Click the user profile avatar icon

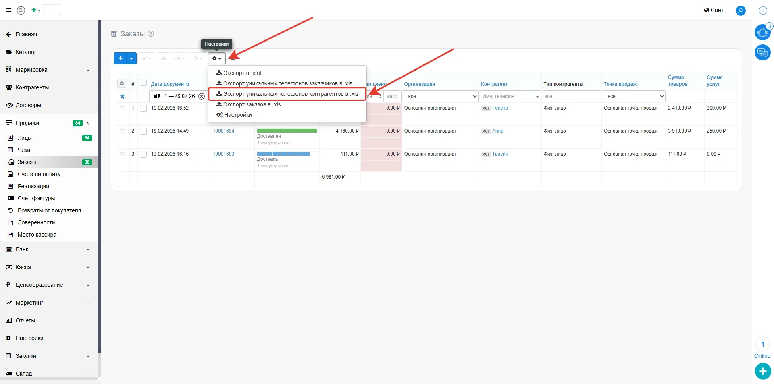(x=741, y=10)
